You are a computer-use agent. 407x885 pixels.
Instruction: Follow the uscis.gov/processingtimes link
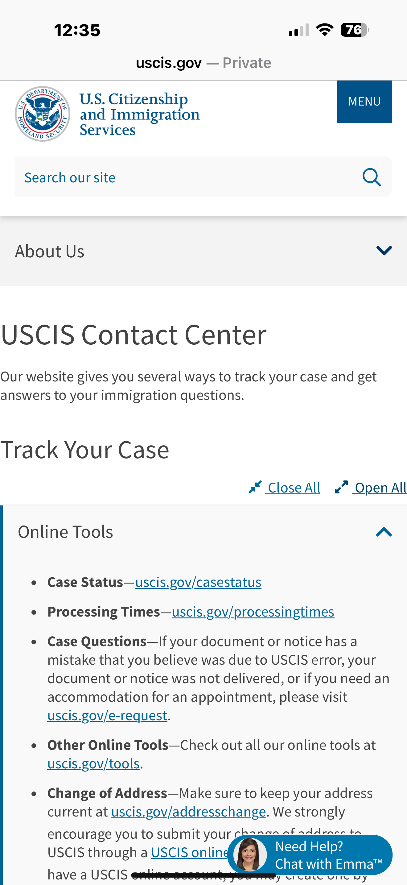tap(253, 612)
